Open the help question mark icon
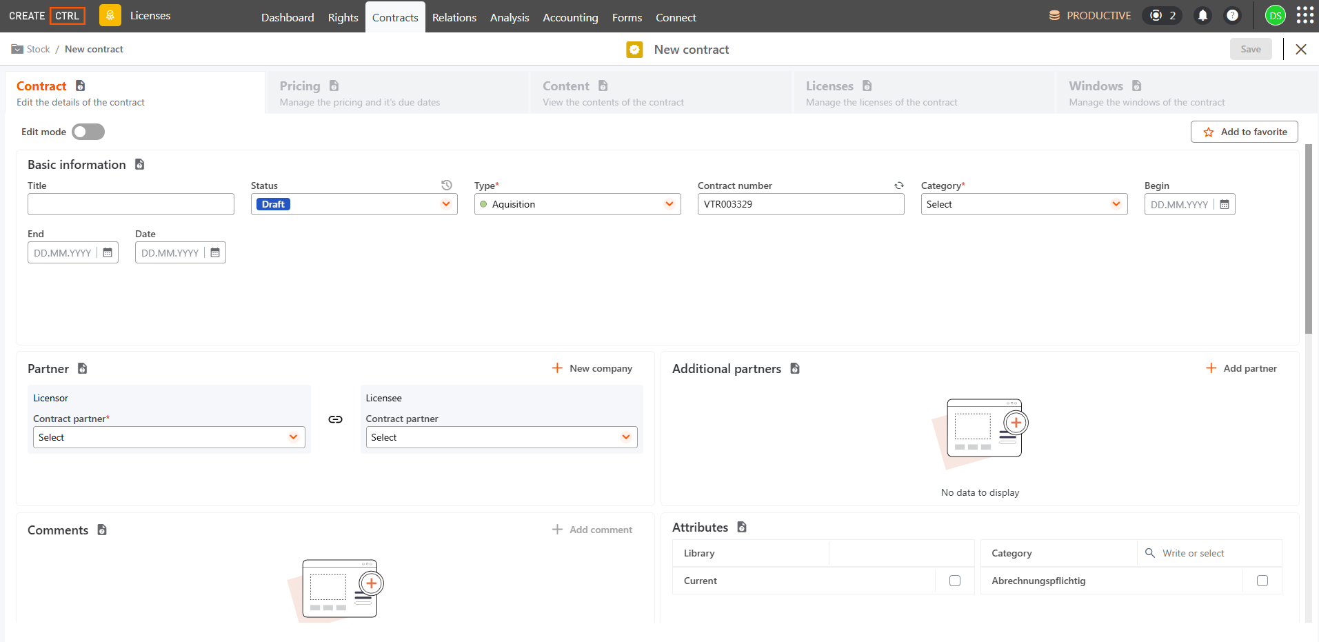This screenshot has height=642, width=1319. click(1232, 15)
